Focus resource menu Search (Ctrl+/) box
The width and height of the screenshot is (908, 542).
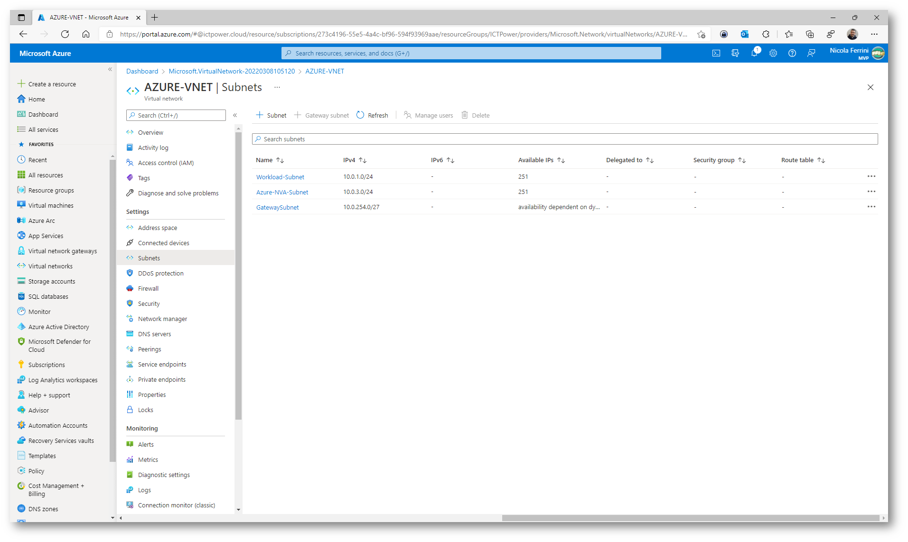176,115
